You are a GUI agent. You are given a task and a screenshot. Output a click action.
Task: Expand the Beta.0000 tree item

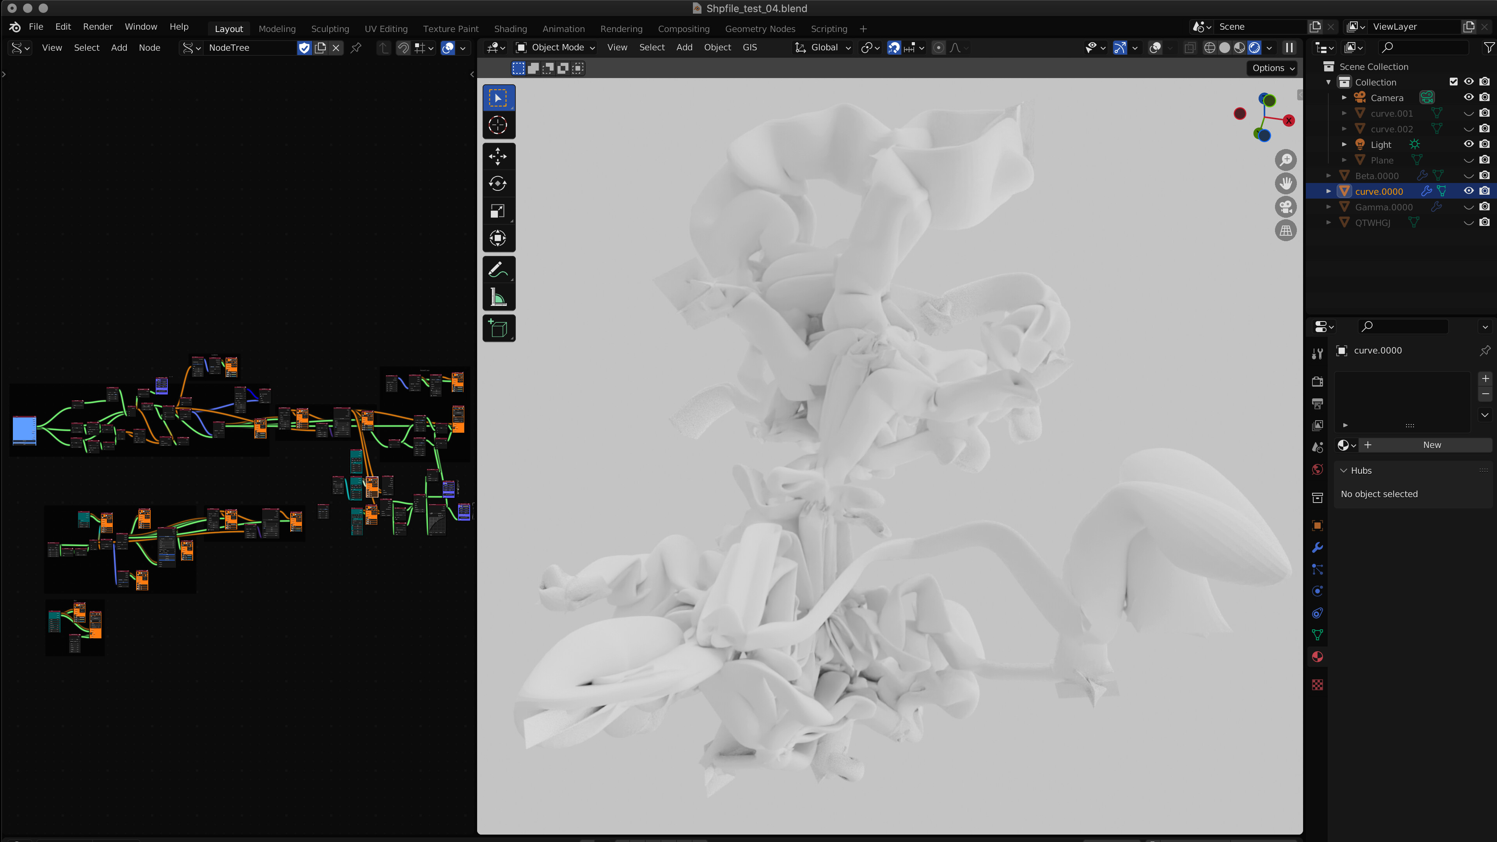pyautogui.click(x=1328, y=176)
